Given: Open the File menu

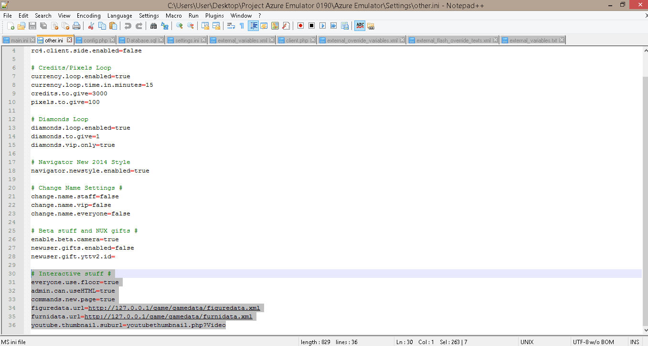Looking at the screenshot, I should 7,16.
